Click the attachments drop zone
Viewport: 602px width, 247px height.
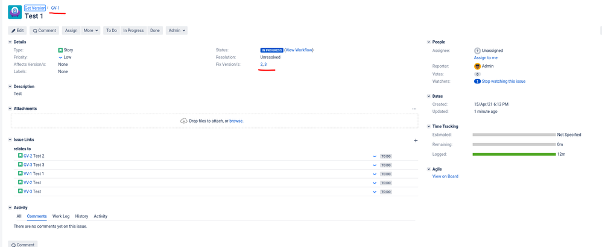coord(214,121)
